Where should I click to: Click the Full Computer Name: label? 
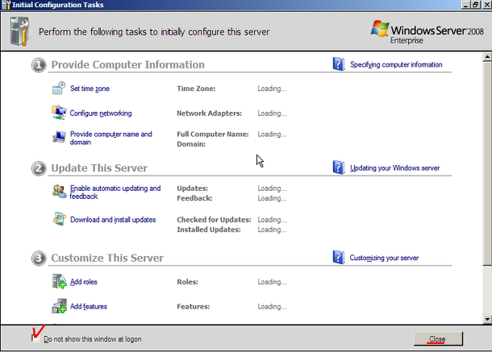[x=213, y=135]
